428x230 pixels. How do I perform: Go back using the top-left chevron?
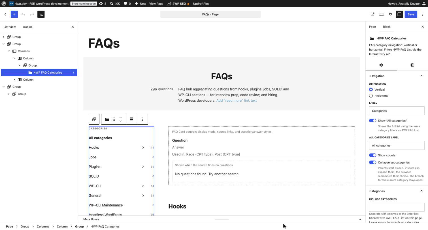pos(5,14)
